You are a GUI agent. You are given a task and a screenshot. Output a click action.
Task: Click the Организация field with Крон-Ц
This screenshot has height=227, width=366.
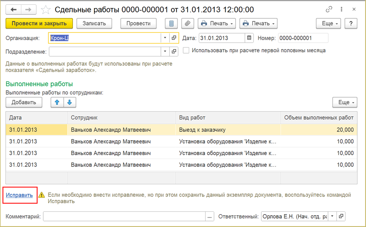(x=104, y=38)
